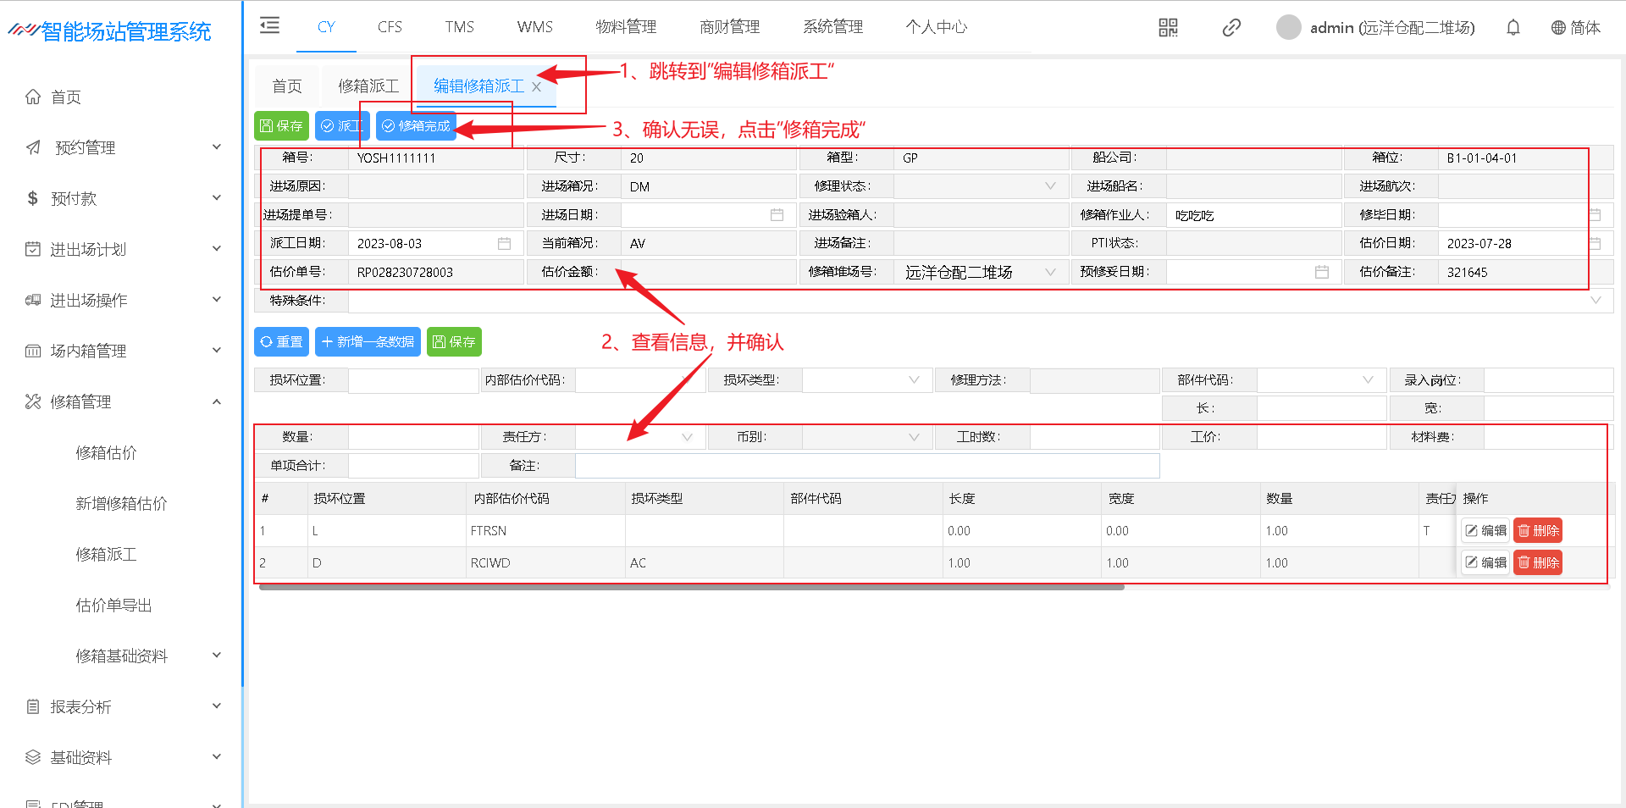Open the 修箱堆场号 dropdown

1049,272
